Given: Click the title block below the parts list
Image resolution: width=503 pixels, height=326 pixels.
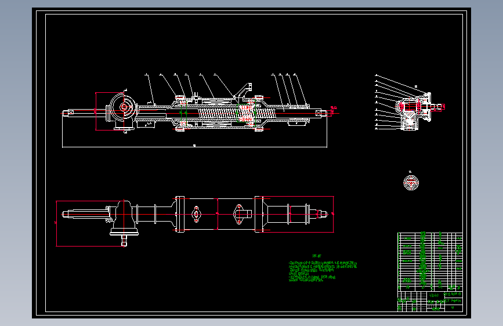Looking at the screenshot, I should (430, 301).
